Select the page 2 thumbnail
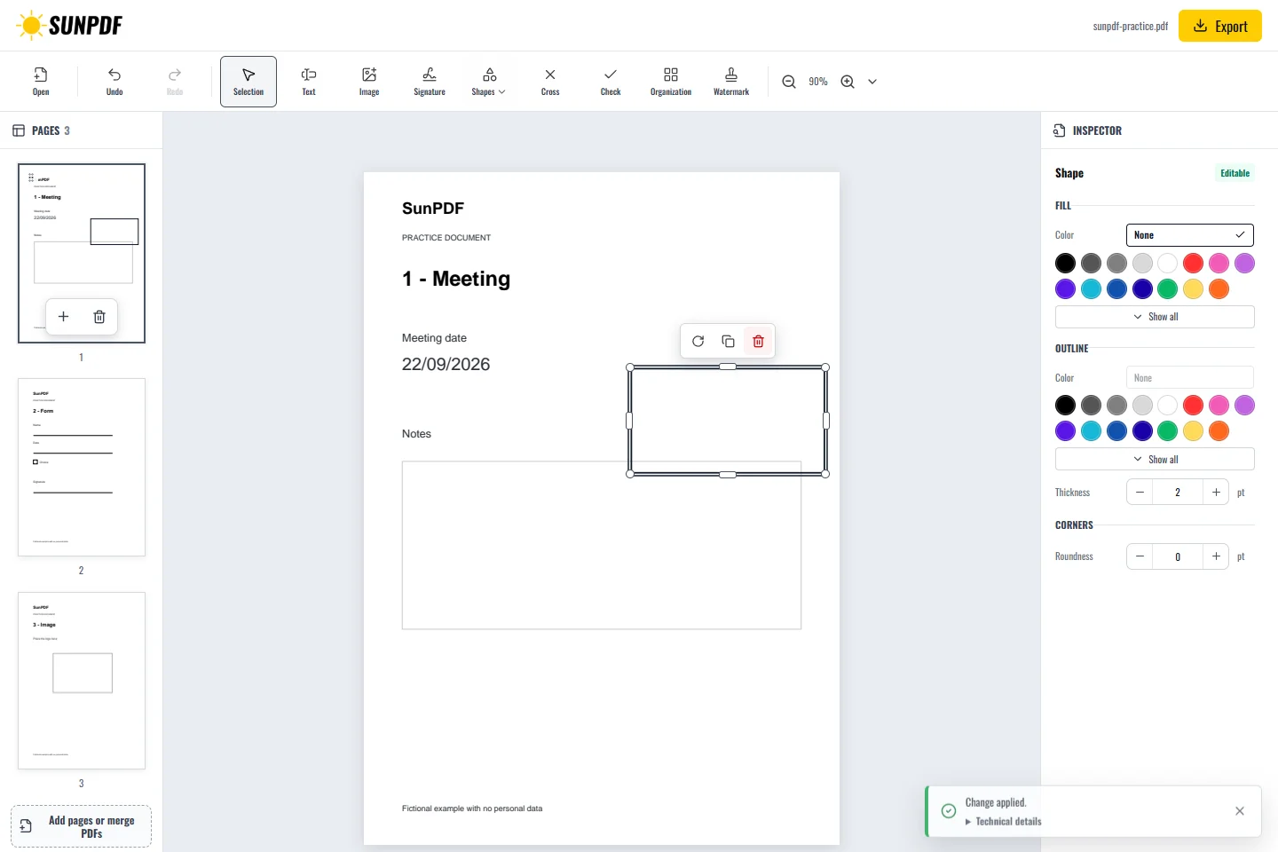The height and width of the screenshot is (852, 1278). tap(82, 468)
